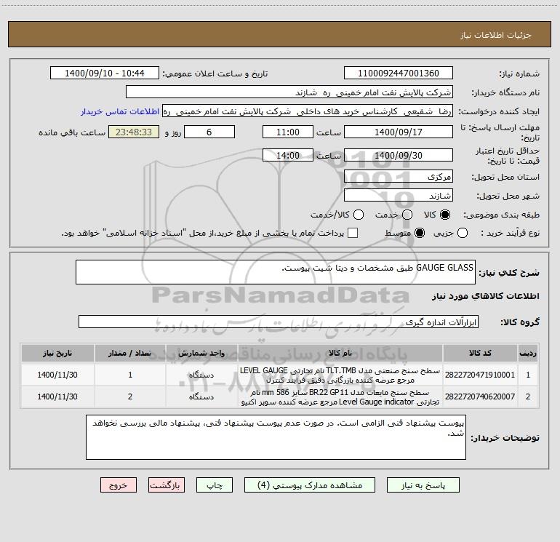Click item code 2822720740620007
Image resolution: width=560 pixels, height=542 pixels.
click(480, 396)
